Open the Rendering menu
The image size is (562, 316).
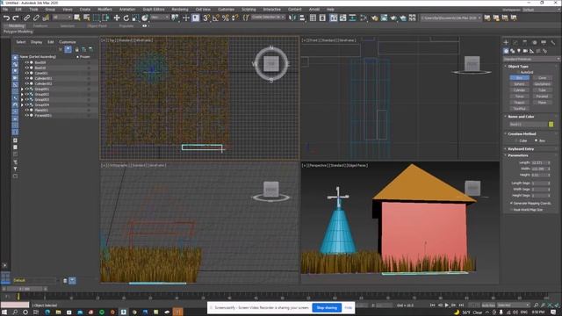[180, 10]
